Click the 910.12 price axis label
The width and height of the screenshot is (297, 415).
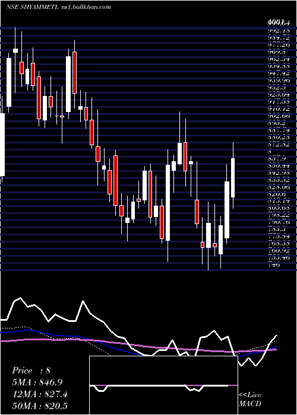(x=279, y=108)
